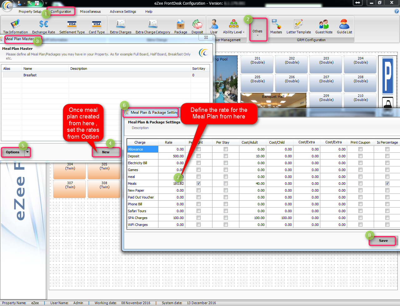Select the Breafast meal plan row

[x=106, y=75]
